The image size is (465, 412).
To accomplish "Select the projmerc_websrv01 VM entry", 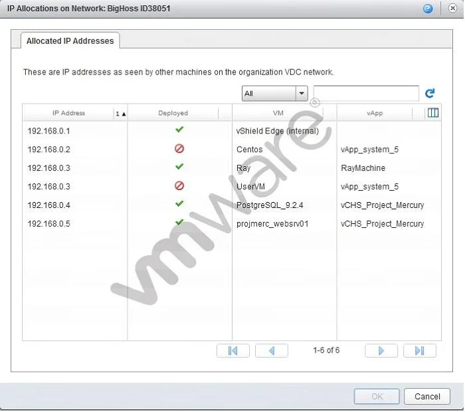I will point(272,224).
